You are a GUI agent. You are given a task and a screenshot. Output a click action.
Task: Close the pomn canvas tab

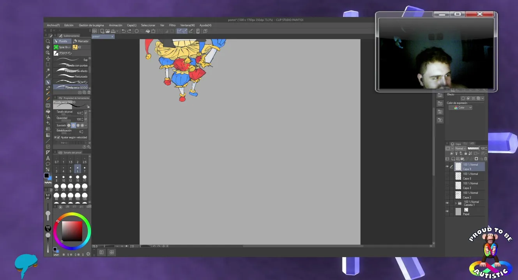pyautogui.click(x=112, y=37)
